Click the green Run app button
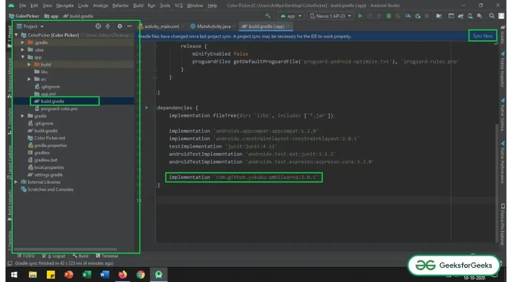 [x=360, y=16]
